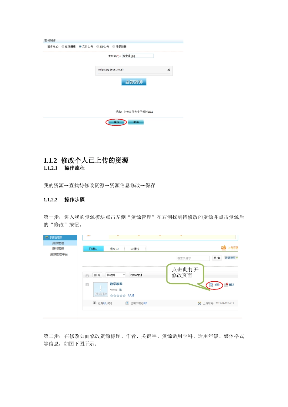The height and width of the screenshot is (407, 288).
Task: Open the 0人评 reviews link
Action: point(131,296)
